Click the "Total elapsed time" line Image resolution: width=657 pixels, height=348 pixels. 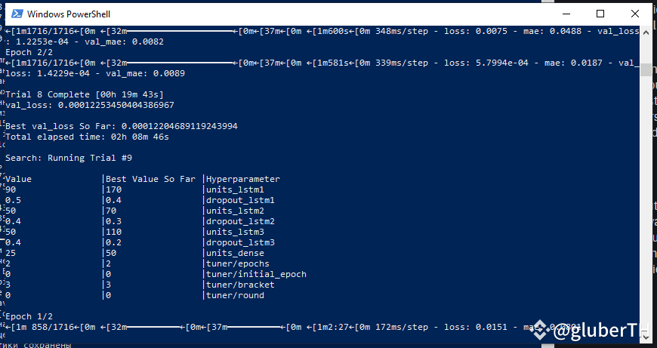(87, 137)
